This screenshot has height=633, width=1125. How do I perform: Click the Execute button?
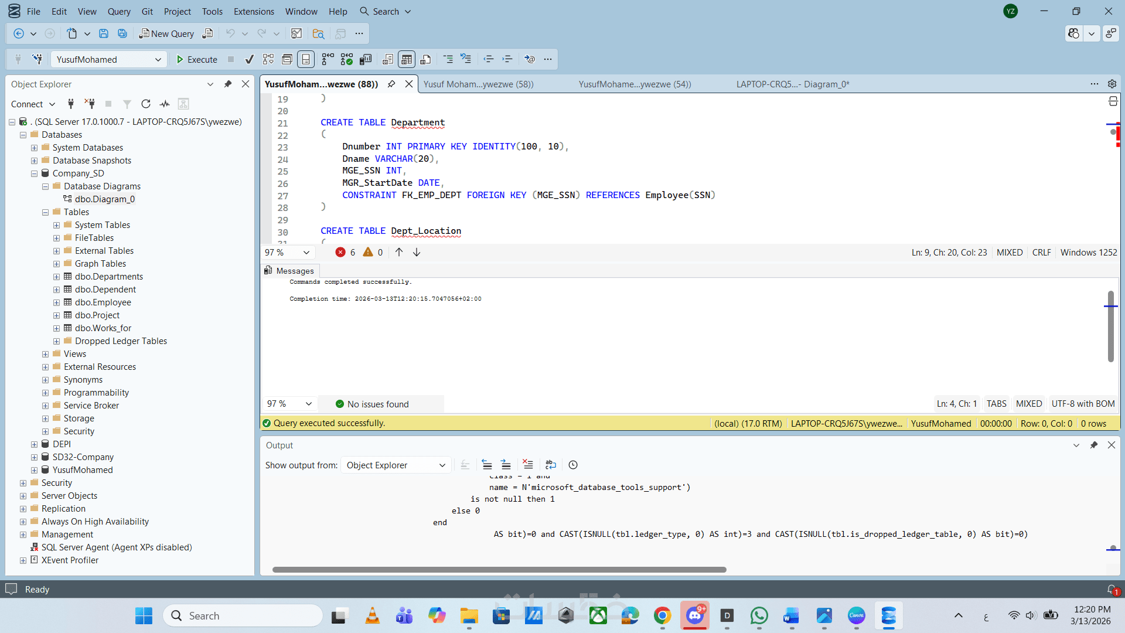coord(197,59)
